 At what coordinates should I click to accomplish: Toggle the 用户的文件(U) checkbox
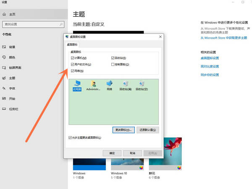coord(72,64)
